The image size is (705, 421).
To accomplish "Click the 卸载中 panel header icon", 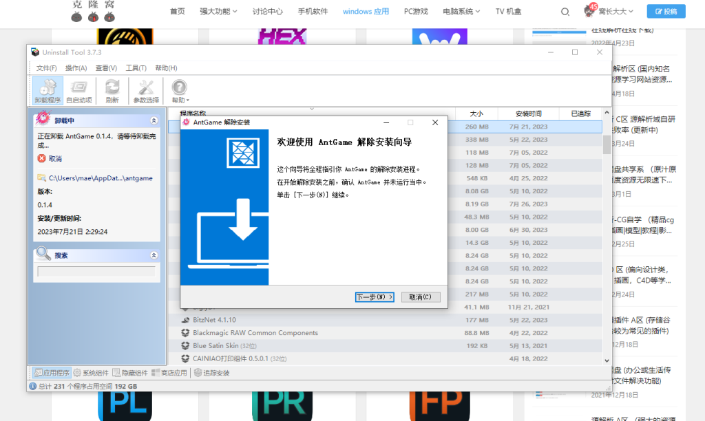I will click(43, 118).
